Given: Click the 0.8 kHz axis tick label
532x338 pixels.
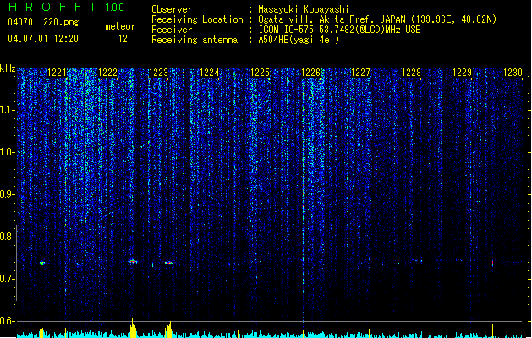Looking at the screenshot, I should (x=7, y=237).
